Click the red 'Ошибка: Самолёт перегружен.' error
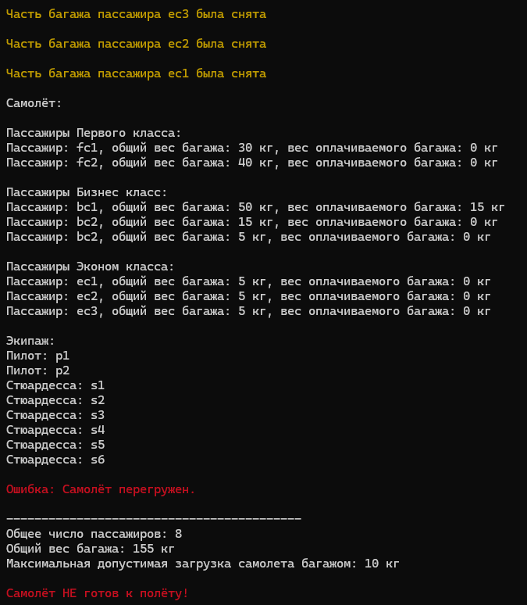The width and height of the screenshot is (527, 605). coord(101,489)
